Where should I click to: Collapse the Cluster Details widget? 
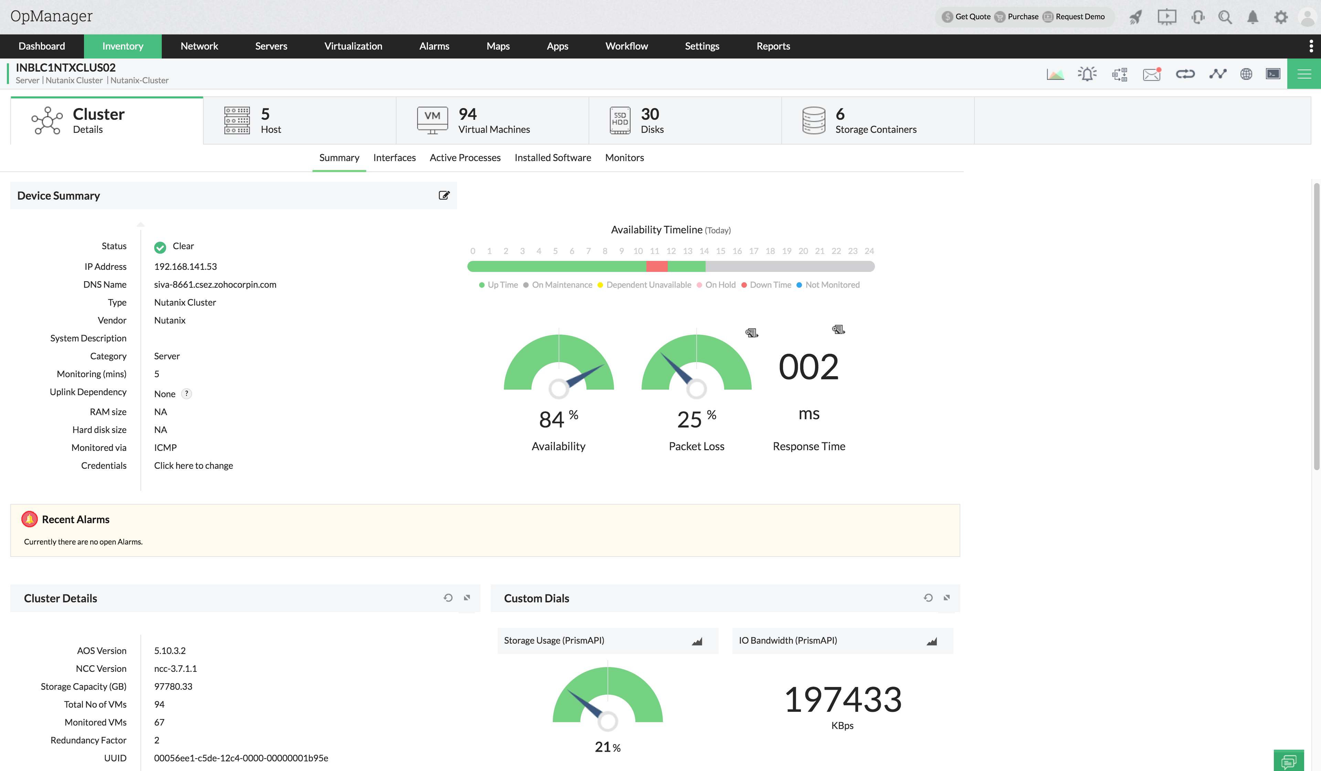(x=466, y=598)
